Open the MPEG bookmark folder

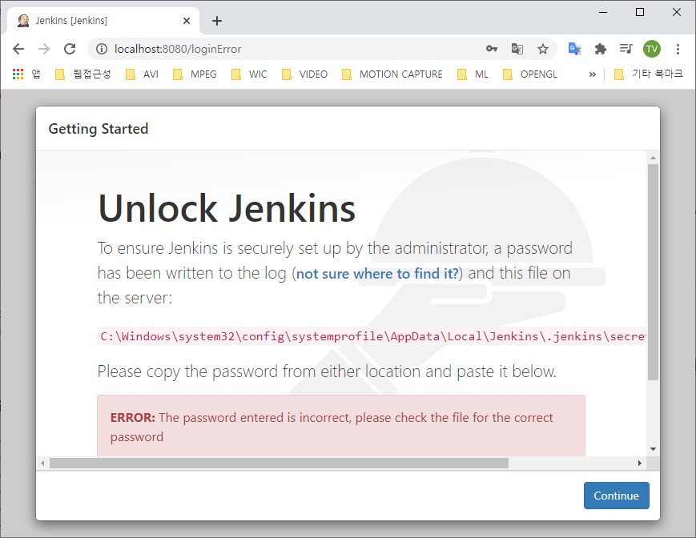(x=195, y=74)
